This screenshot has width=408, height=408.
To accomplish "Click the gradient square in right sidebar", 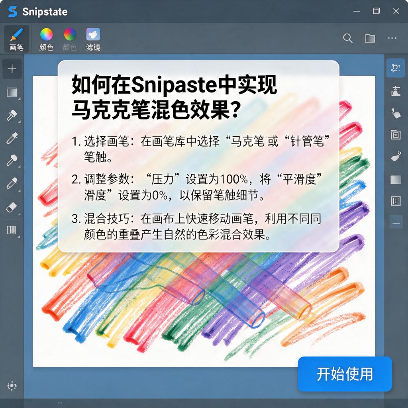I will click(396, 180).
